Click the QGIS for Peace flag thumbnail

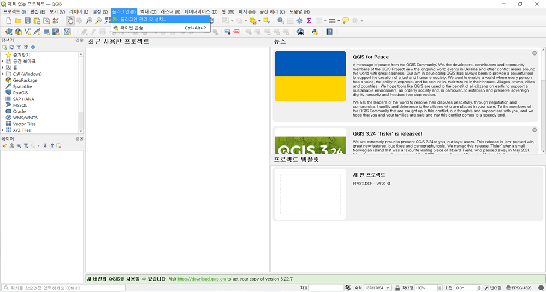click(x=310, y=76)
